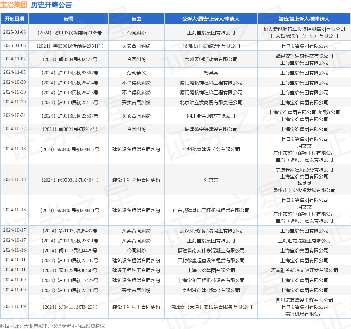
Task: Click defendant 嘉兴机场有限公司
Action: pyautogui.click(x=304, y=314)
